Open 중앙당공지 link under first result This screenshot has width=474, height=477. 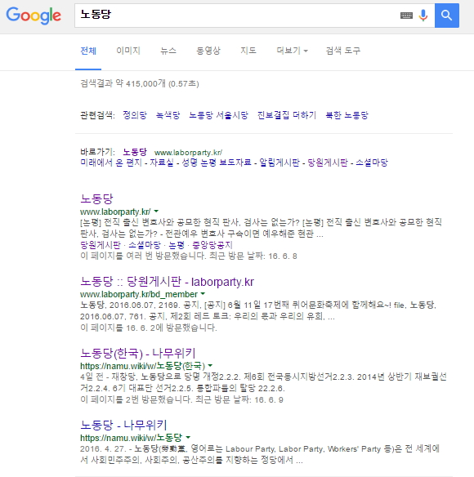212,245
